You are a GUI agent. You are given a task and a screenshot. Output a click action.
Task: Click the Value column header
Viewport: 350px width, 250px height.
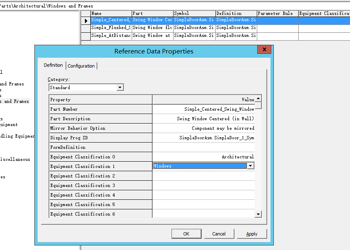click(203, 100)
